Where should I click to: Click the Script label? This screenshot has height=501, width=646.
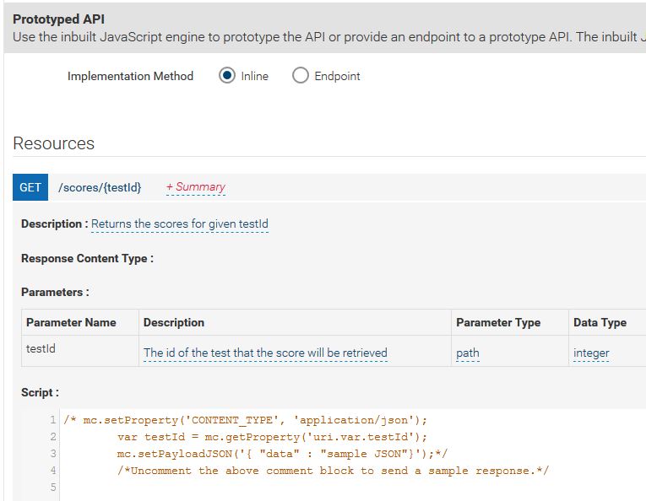pos(40,392)
